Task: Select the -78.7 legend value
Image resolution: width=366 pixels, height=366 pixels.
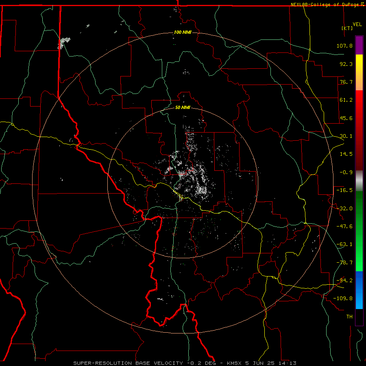Action: coord(344,263)
